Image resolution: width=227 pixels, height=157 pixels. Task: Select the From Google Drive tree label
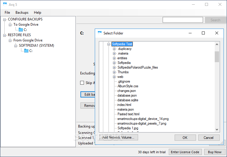point(28,40)
